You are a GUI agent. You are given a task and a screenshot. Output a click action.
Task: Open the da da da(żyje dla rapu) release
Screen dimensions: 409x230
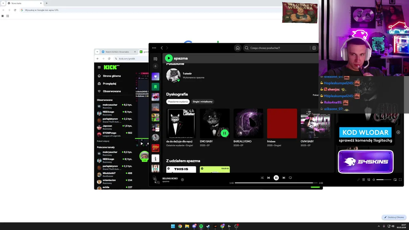pyautogui.click(x=181, y=123)
